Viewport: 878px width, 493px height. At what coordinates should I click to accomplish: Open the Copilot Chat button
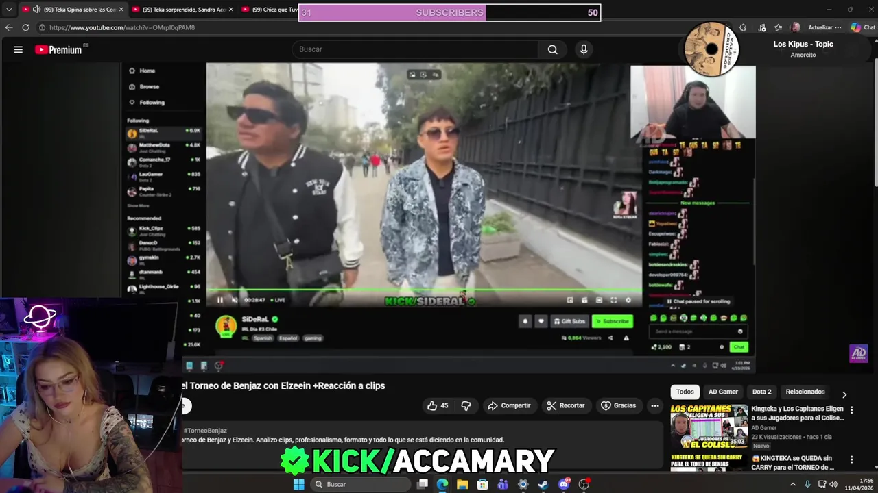click(863, 27)
